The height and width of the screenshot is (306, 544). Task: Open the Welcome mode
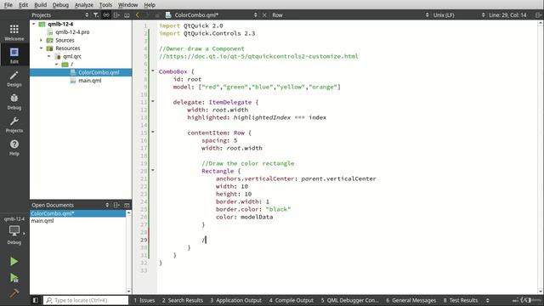(14, 32)
